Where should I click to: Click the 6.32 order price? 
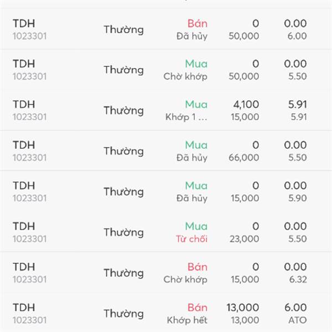[x=298, y=279]
